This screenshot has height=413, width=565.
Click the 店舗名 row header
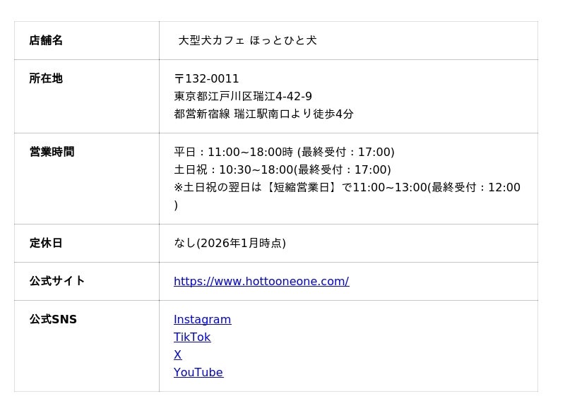coord(46,40)
